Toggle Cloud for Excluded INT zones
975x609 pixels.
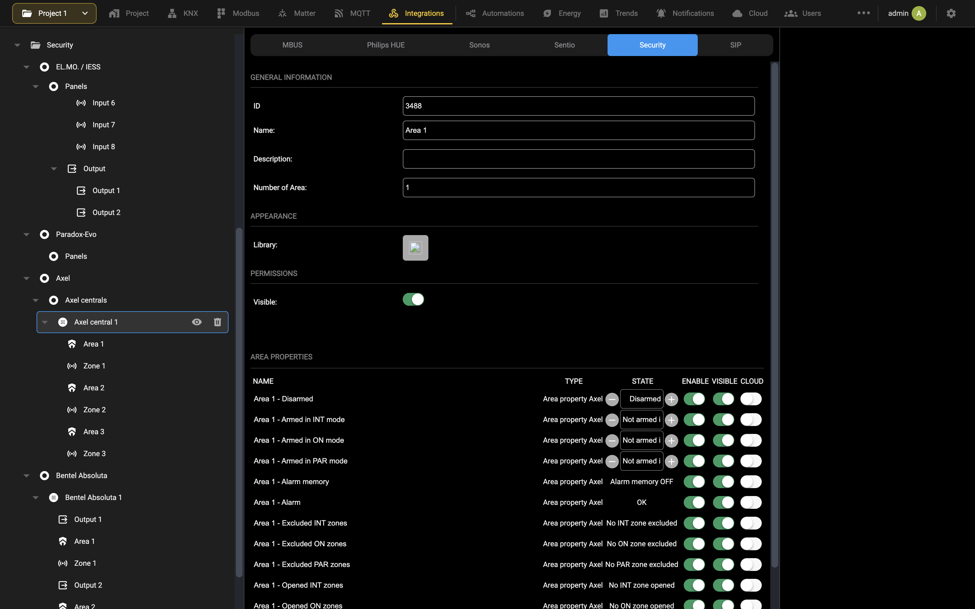coord(751,523)
